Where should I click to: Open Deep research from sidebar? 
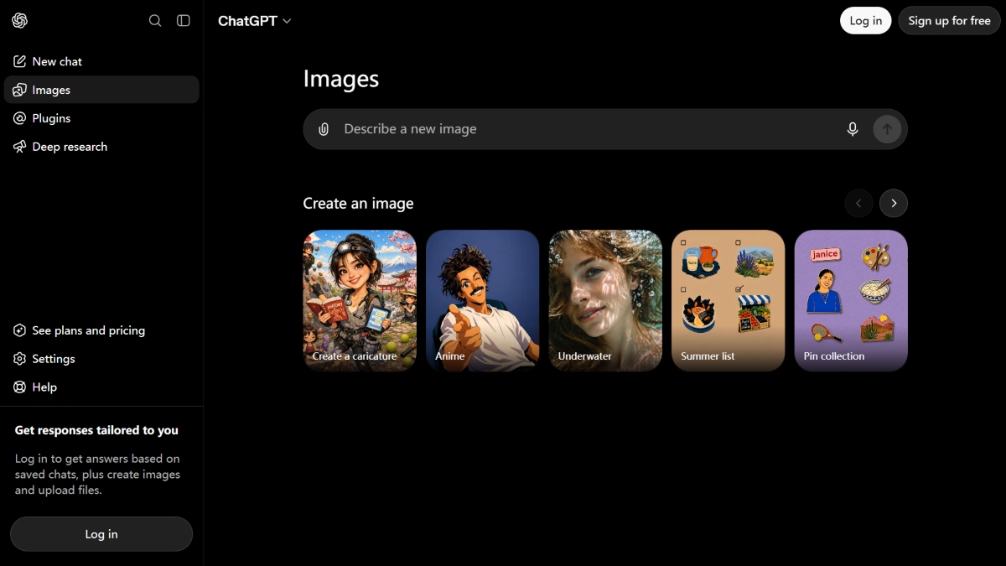coord(101,147)
